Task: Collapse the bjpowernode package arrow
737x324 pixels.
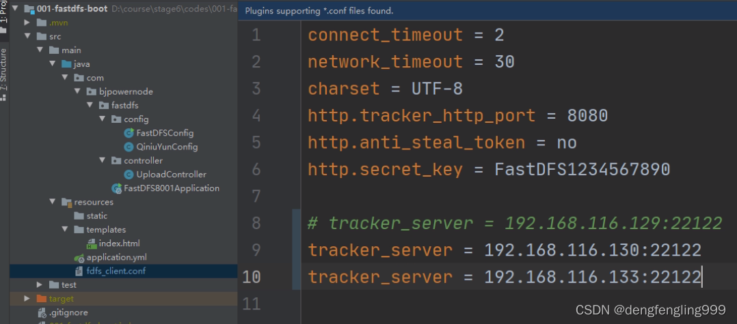Action: click(77, 91)
